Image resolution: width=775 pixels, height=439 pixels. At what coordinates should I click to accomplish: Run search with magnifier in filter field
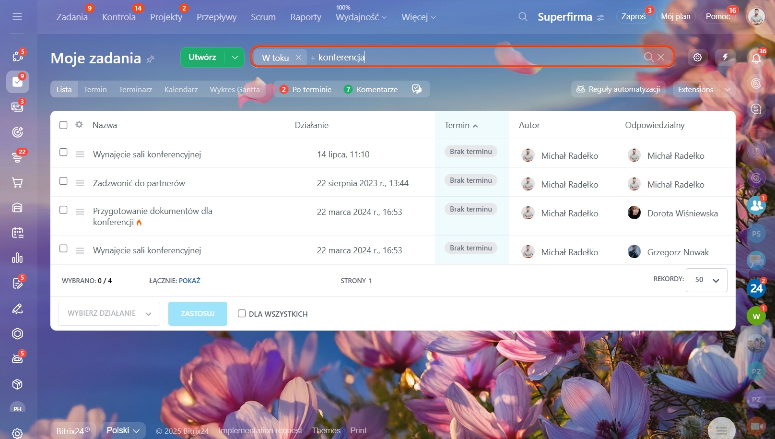(648, 57)
